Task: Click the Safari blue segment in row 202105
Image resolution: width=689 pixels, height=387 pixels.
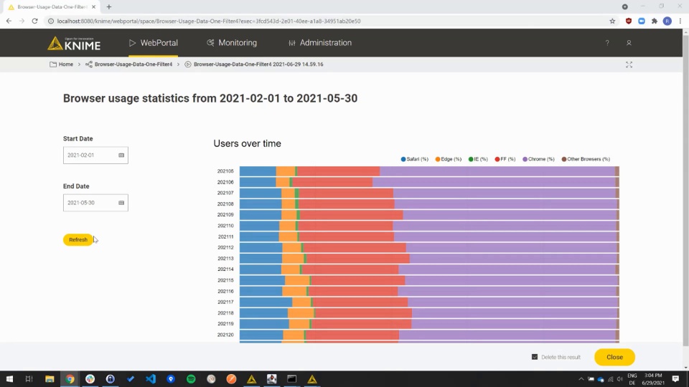Action: 258,171
